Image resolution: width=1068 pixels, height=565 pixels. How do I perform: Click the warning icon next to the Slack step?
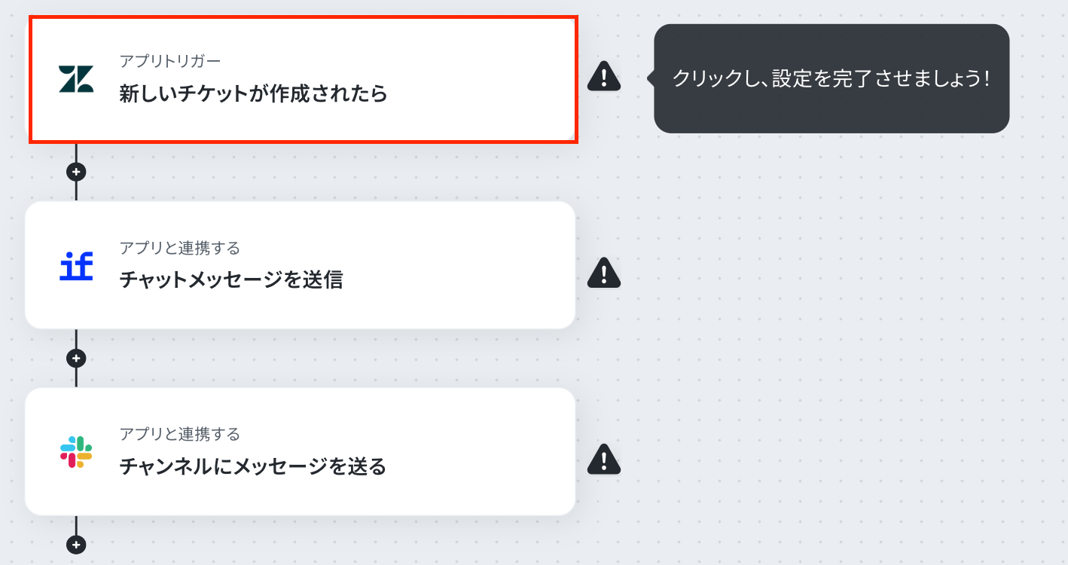tap(604, 459)
